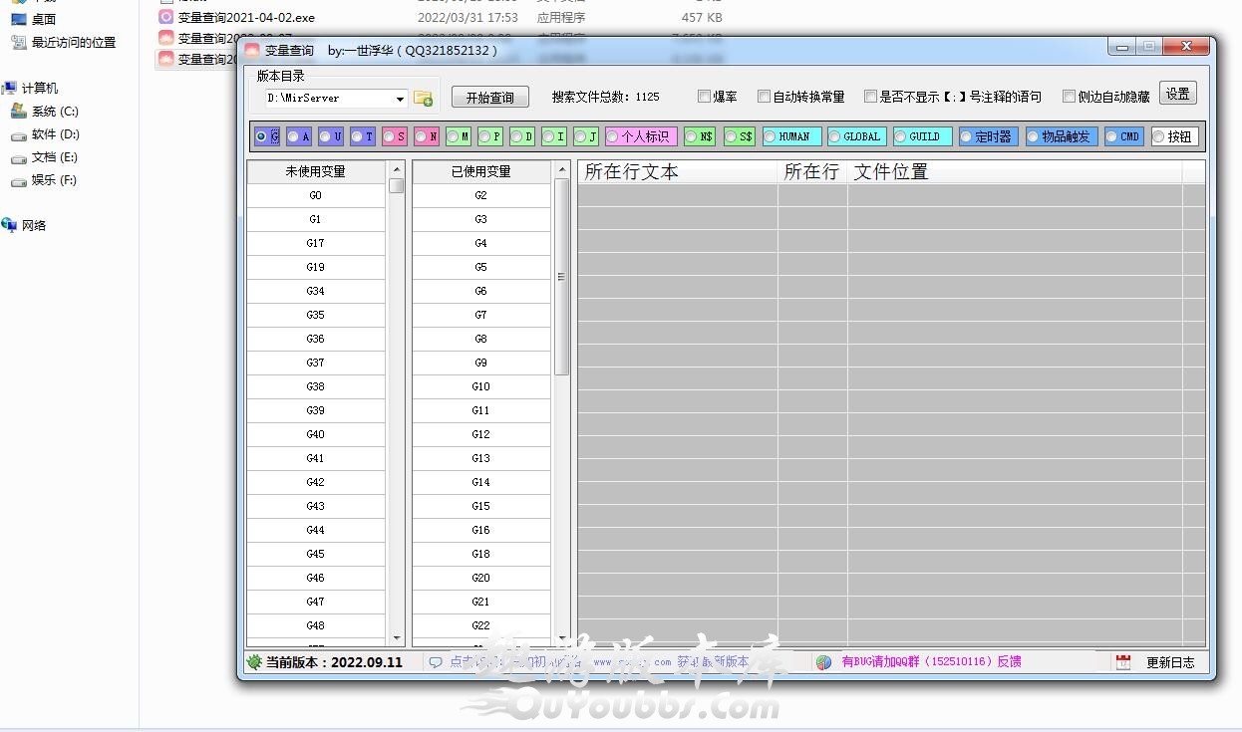Click the globe icon before the BUG feedback text
The width and height of the screenshot is (1242, 732).
(823, 662)
